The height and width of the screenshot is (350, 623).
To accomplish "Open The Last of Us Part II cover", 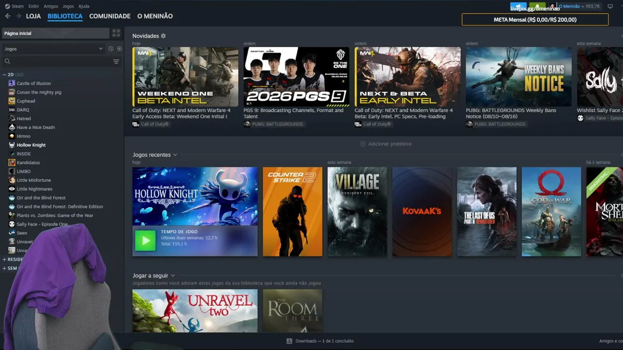I will coord(487,211).
